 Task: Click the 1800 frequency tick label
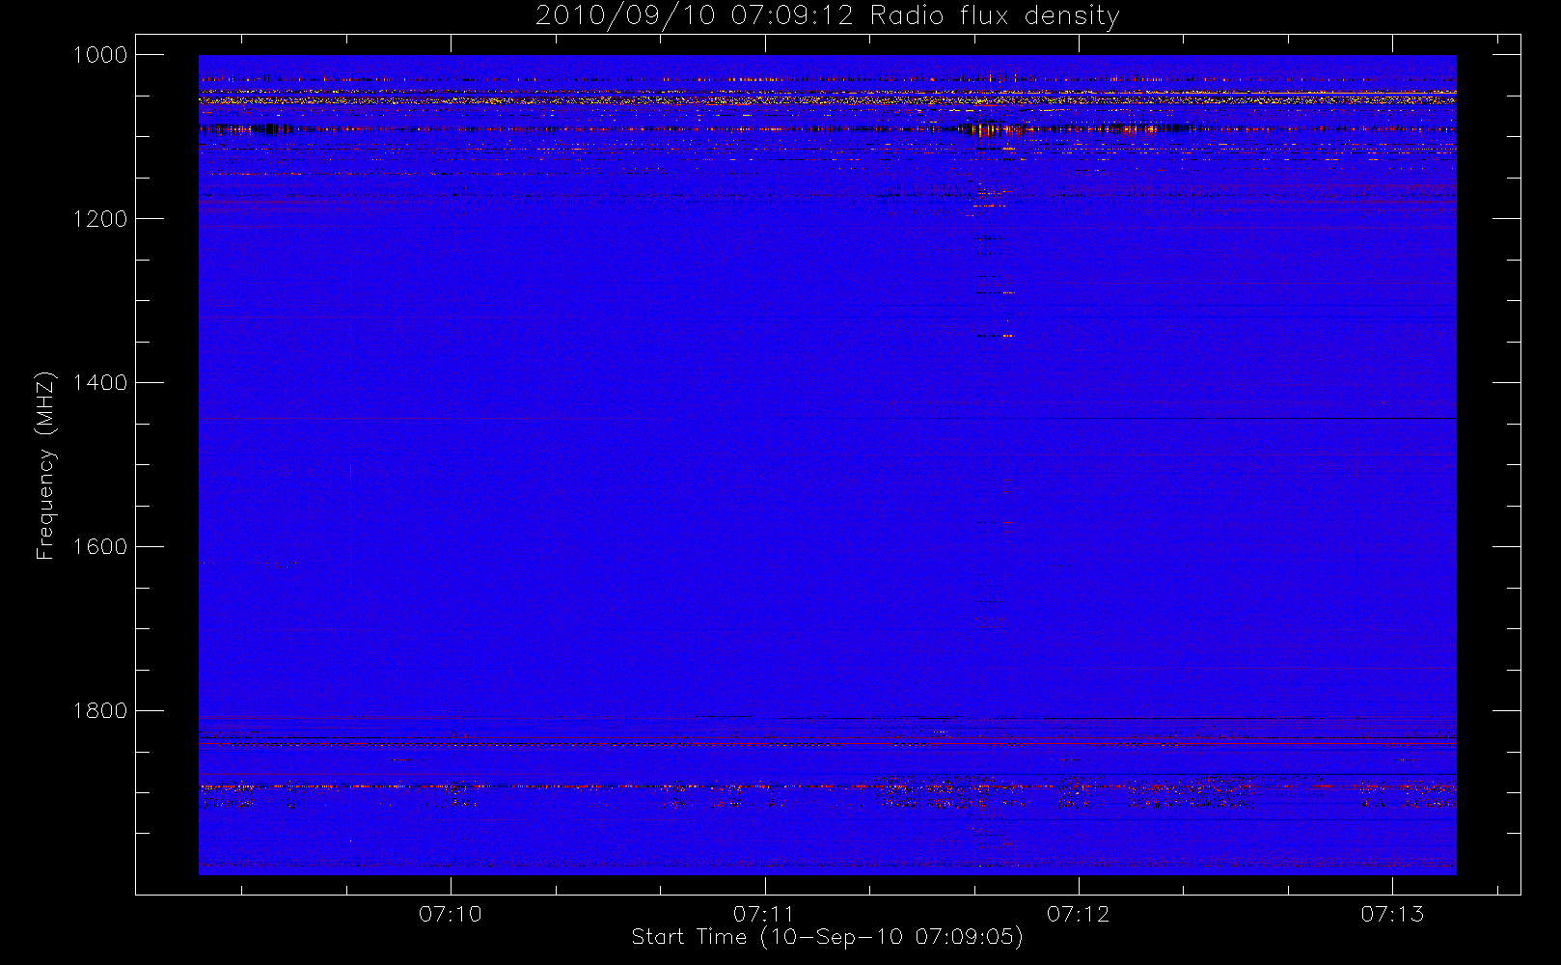tap(100, 711)
